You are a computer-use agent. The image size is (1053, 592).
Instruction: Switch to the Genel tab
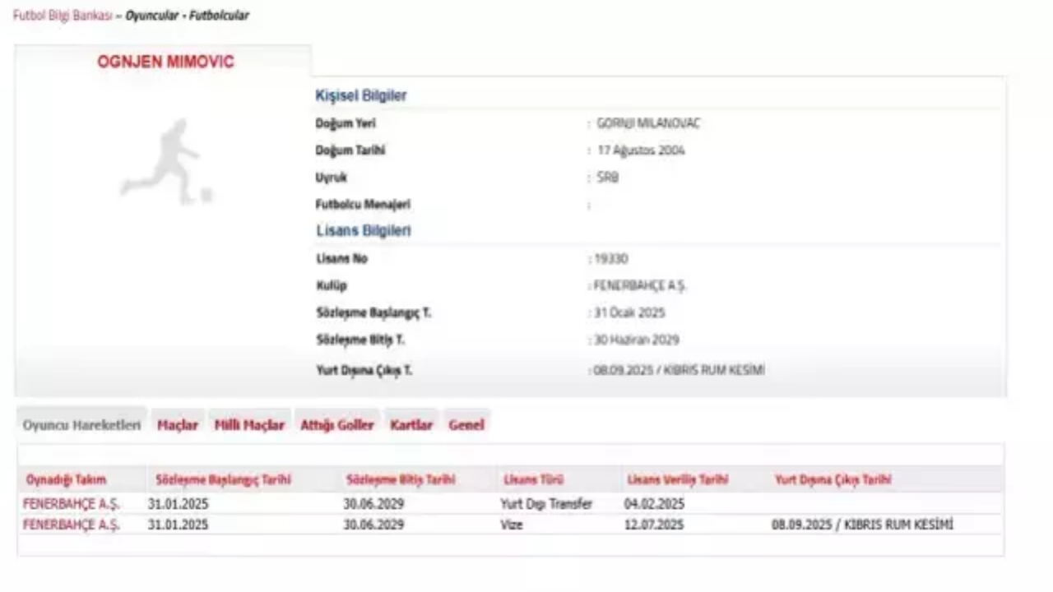(x=466, y=425)
